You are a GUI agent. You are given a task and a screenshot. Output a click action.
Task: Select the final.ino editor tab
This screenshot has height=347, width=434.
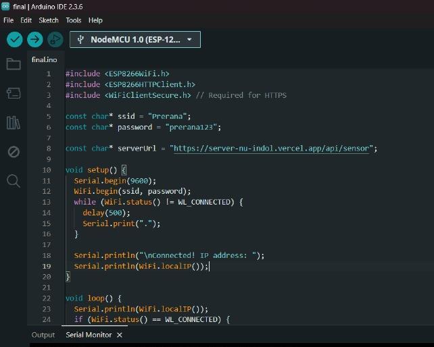[x=45, y=59]
